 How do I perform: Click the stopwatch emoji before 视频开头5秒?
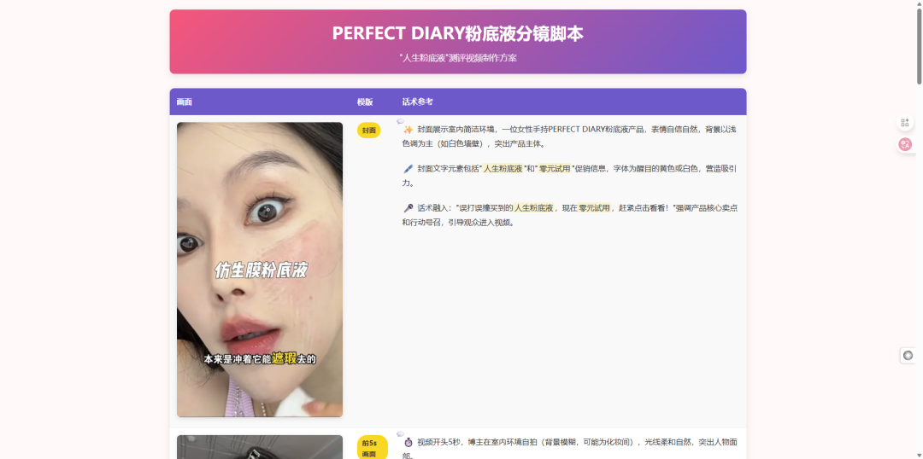[408, 442]
